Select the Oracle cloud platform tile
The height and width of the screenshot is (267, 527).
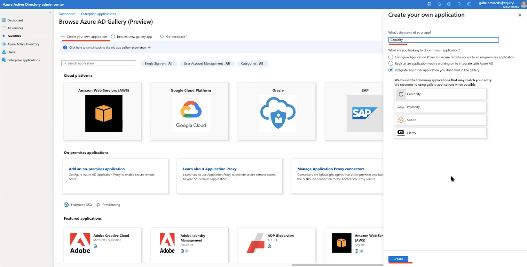pos(277,111)
